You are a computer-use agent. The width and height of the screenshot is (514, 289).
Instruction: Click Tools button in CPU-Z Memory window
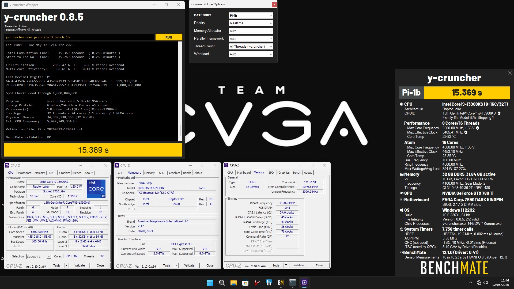(x=276, y=265)
